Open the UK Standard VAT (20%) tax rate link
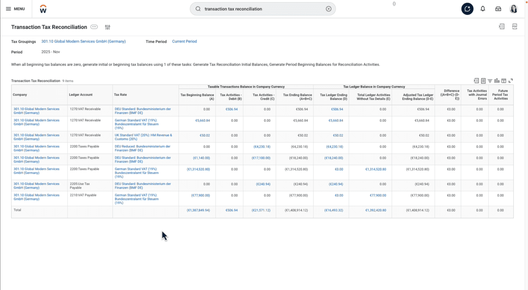 click(143, 137)
